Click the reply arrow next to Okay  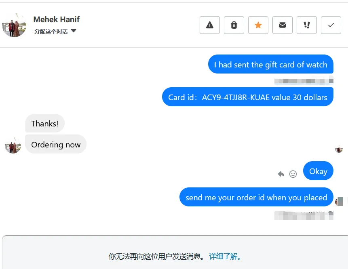pyautogui.click(x=281, y=174)
